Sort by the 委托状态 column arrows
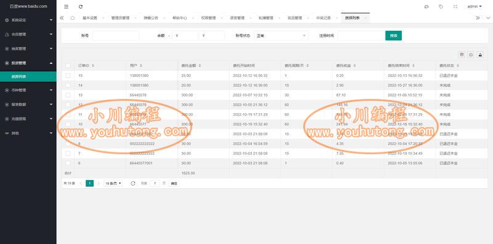This screenshot has height=244, width=493. click(458, 66)
